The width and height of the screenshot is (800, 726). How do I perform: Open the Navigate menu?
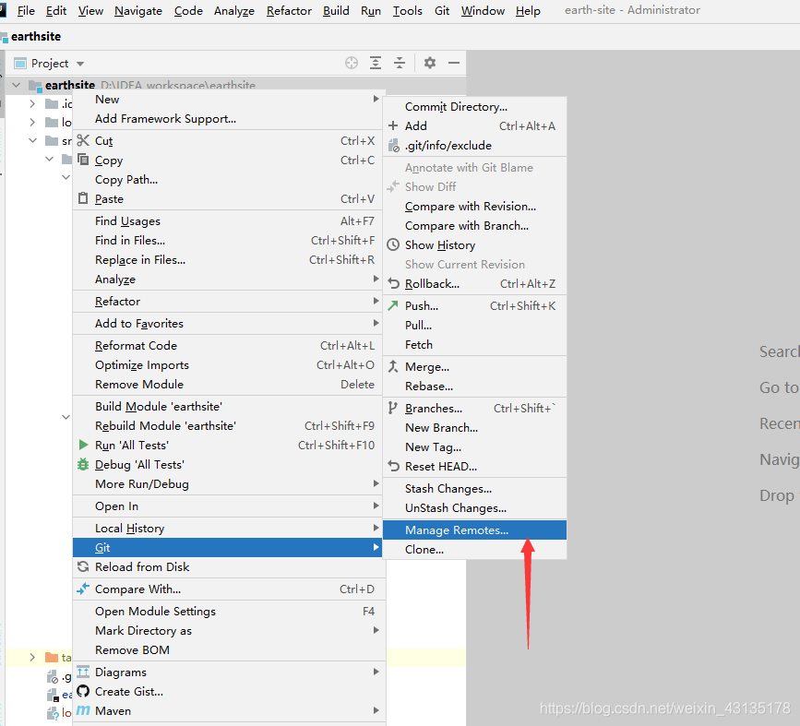138,11
